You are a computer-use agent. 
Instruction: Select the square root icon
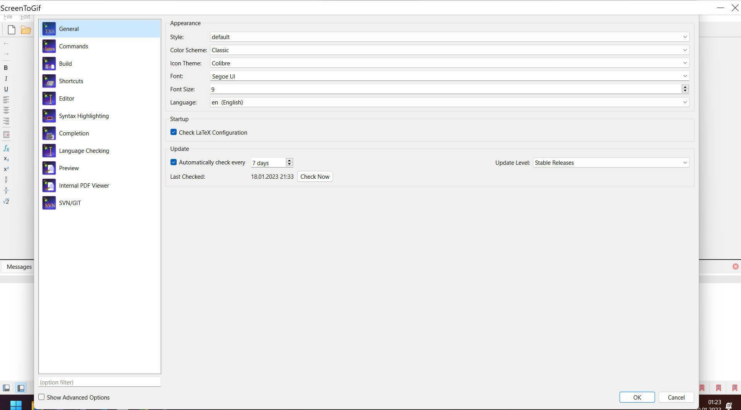point(6,201)
